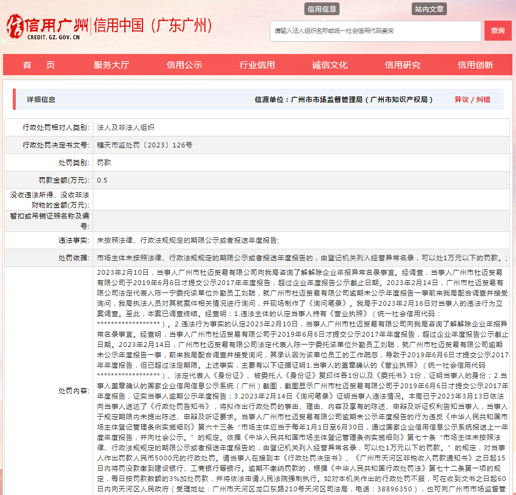Go to 首页 in the navigation bar
Screen dimensions: 516x495
tap(39, 66)
